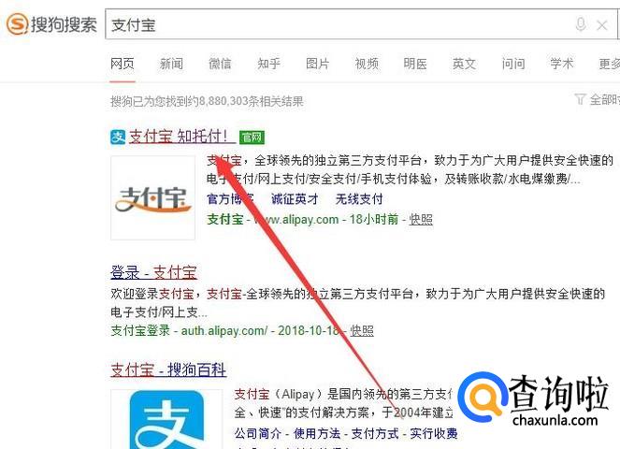This screenshot has height=449, width=620.
Task: Open the 图片 results tab
Action: pyautogui.click(x=318, y=64)
